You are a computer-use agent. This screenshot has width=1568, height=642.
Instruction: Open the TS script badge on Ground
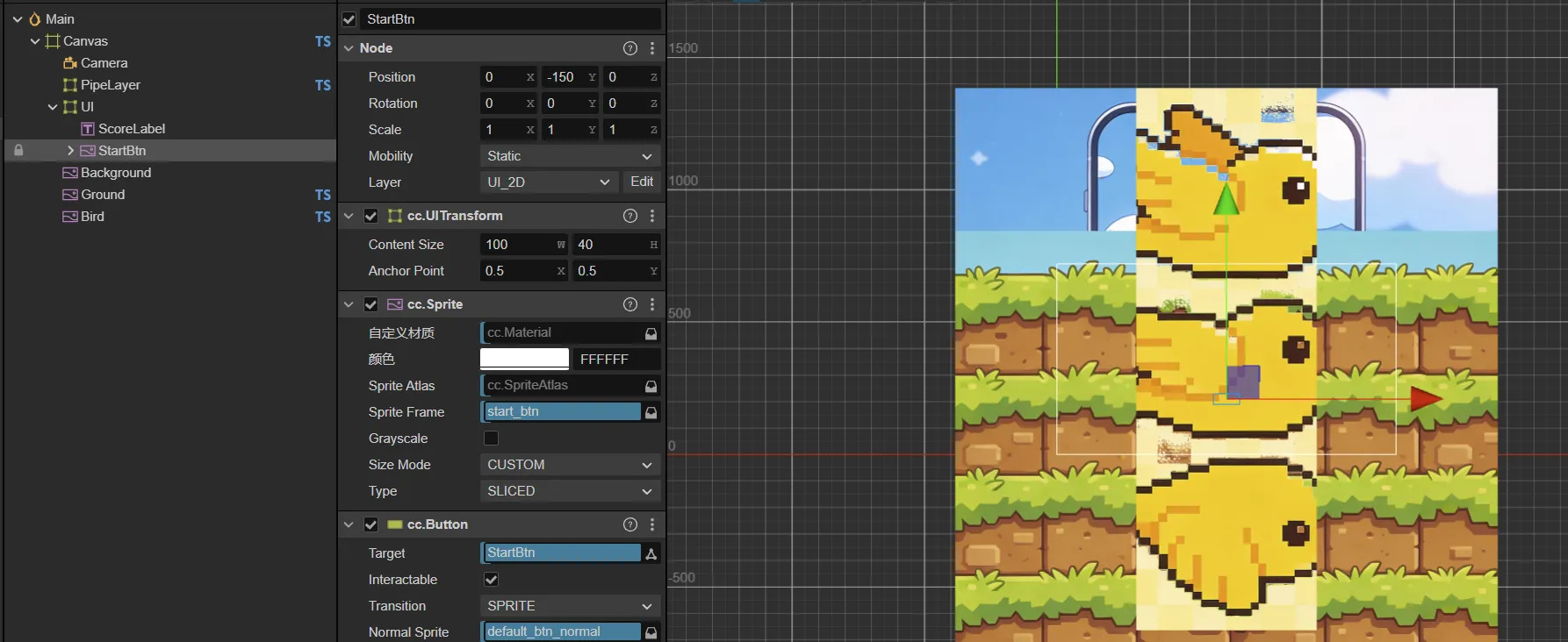pos(323,195)
